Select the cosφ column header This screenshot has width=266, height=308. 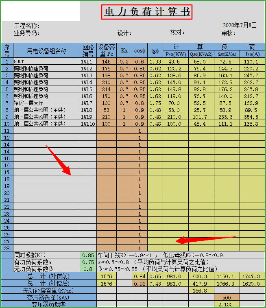[x=140, y=50]
